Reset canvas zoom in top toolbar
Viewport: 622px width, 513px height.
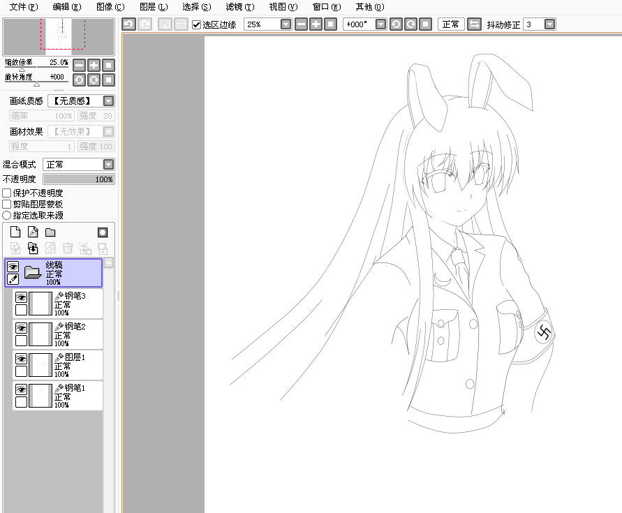coord(330,24)
